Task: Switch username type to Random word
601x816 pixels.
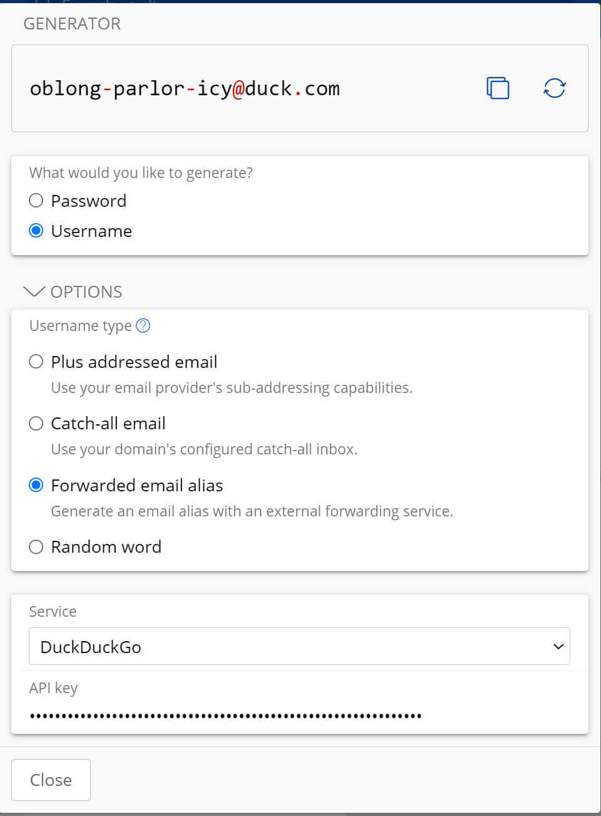Action: [36, 547]
